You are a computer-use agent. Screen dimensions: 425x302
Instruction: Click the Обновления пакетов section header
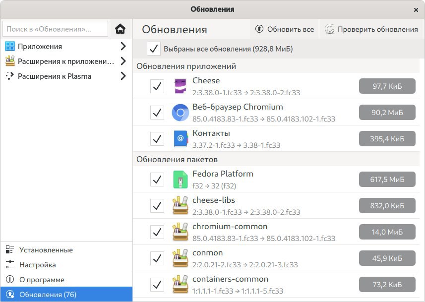tap(177, 159)
